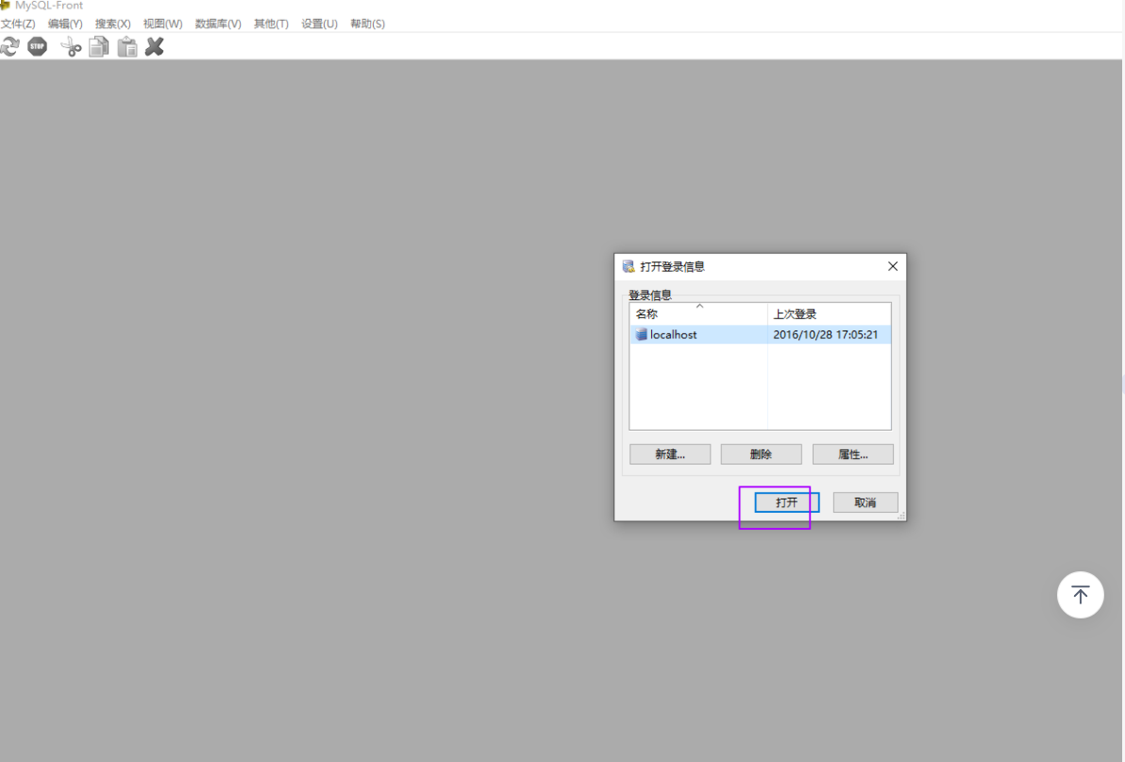The width and height of the screenshot is (1125, 762).
Task: Click the 打开 button
Action: coord(786,502)
